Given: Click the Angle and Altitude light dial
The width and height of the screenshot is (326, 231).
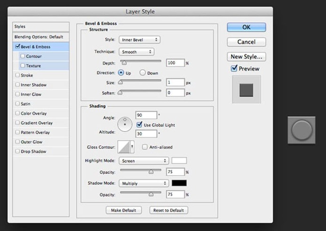Looking at the screenshot, I should click(x=125, y=124).
